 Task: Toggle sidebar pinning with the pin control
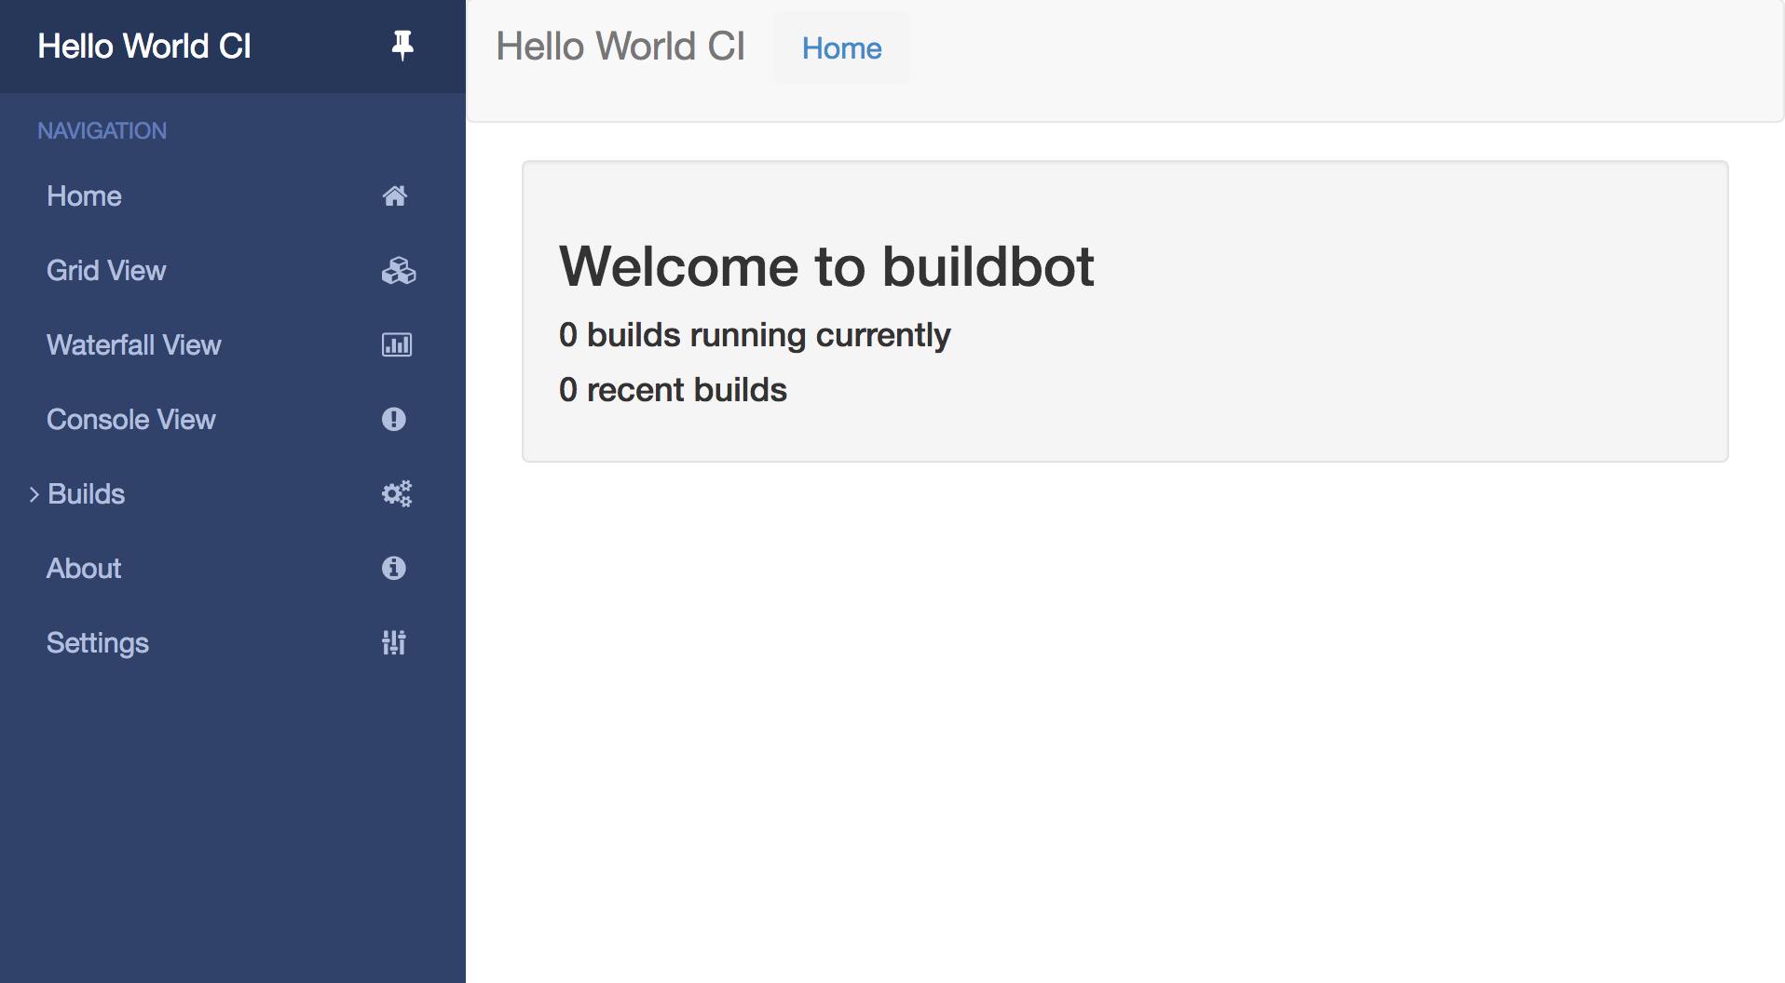(x=401, y=45)
